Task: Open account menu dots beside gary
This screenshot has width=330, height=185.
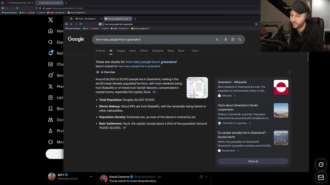Action: (x=91, y=177)
